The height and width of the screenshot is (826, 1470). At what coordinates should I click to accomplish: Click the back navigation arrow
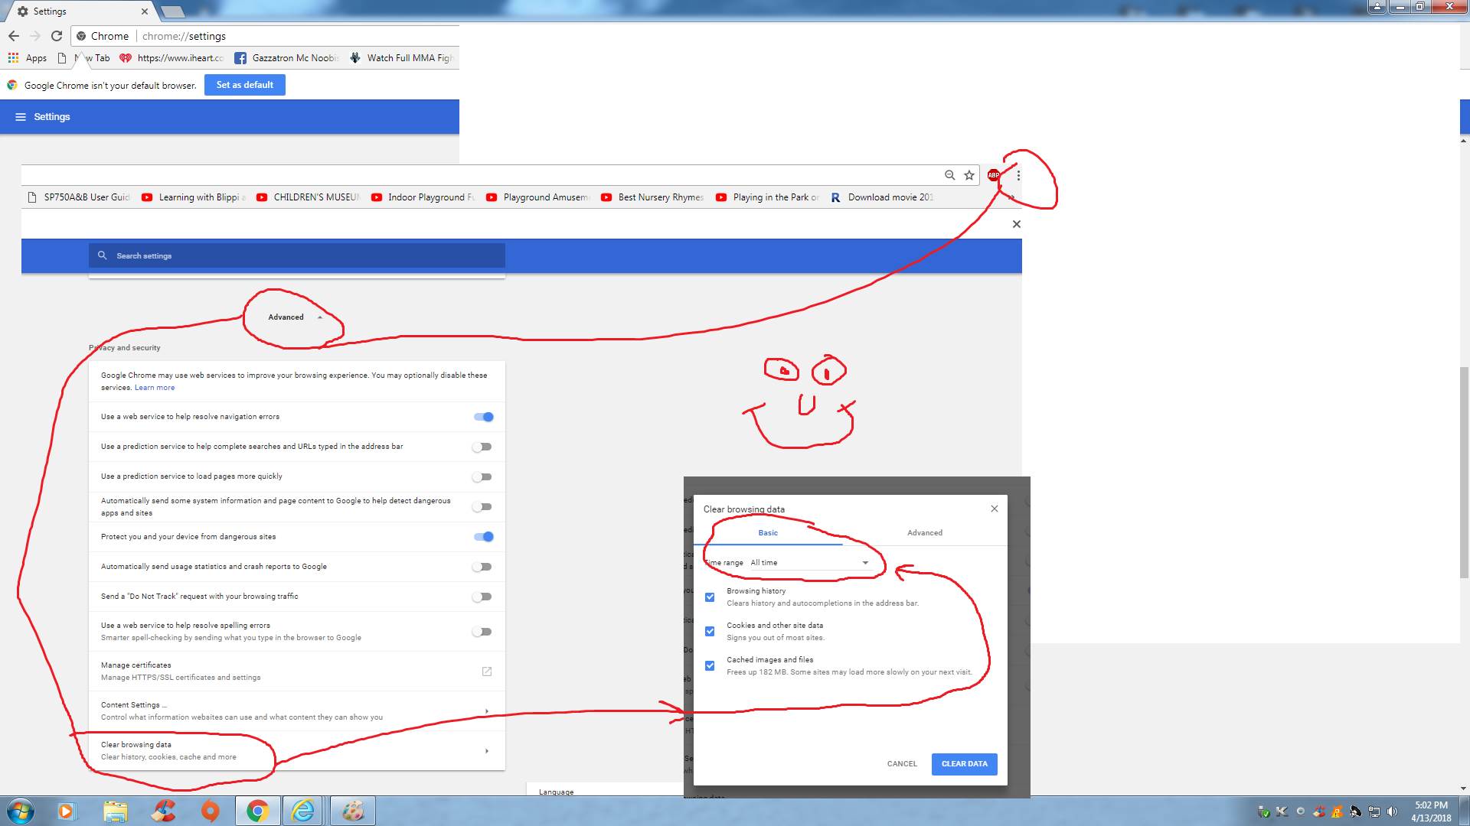pyautogui.click(x=14, y=36)
